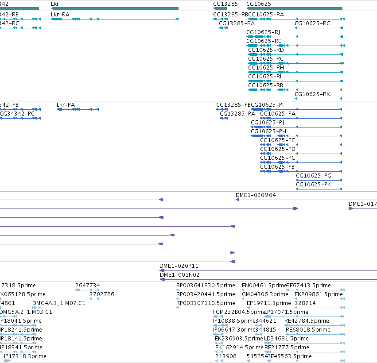Viewport: 377px width, 363px height.
Task: Click the CG10625-RG transcript label
Action: [312, 23]
